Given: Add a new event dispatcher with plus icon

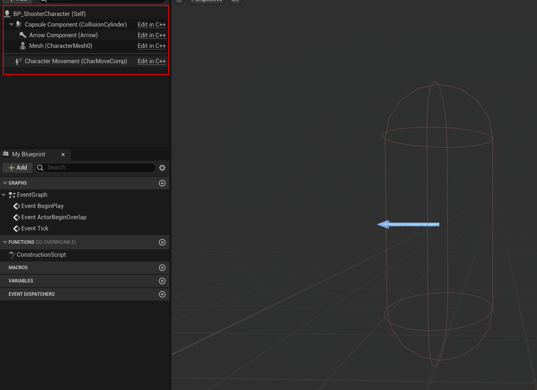Looking at the screenshot, I should pyautogui.click(x=162, y=294).
